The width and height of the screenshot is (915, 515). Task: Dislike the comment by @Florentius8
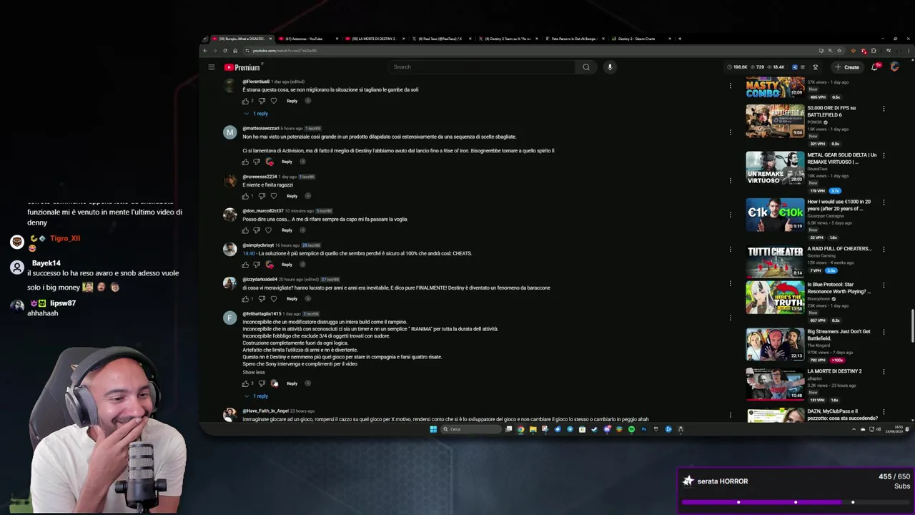[x=261, y=101]
